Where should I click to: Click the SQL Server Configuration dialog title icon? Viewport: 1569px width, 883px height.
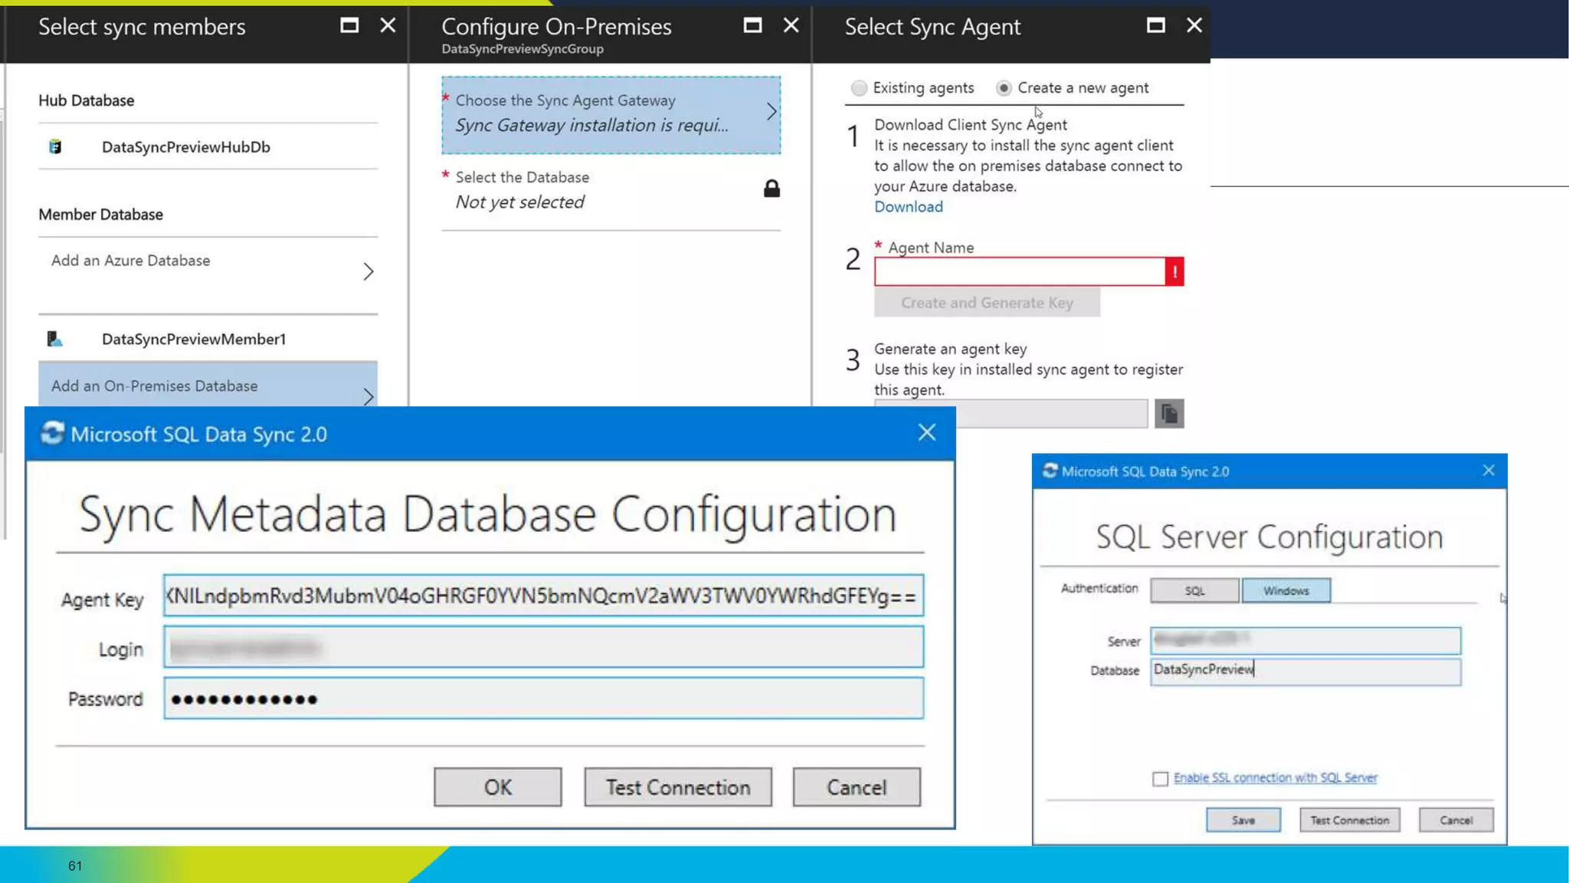click(x=1050, y=471)
